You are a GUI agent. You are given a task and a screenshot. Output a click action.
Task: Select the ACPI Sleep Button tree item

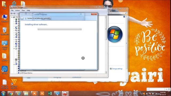[x=26, y=73]
